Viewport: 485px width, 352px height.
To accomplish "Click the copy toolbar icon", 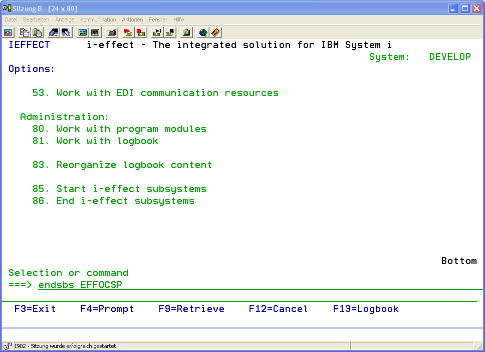I will (x=25, y=32).
